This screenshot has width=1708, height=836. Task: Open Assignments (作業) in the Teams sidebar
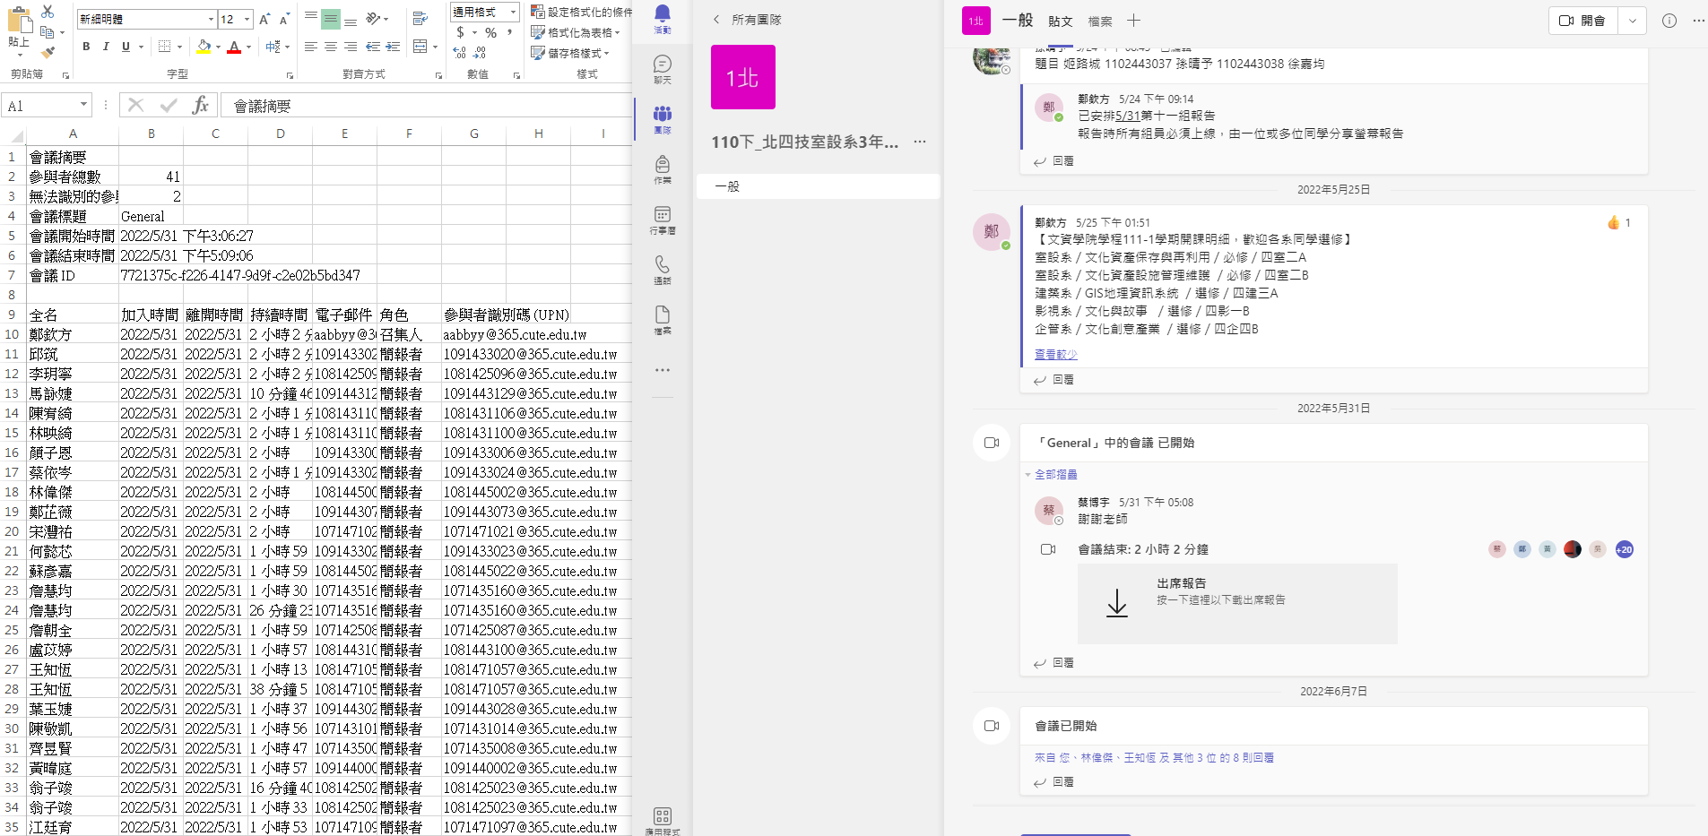click(x=662, y=168)
